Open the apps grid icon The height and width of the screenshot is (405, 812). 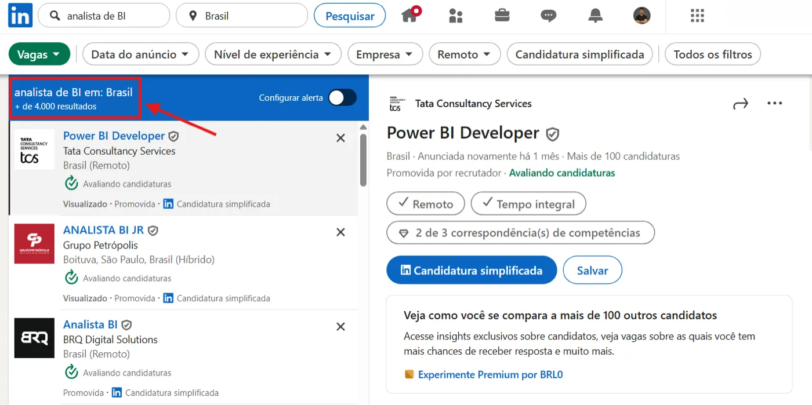pos(697,16)
